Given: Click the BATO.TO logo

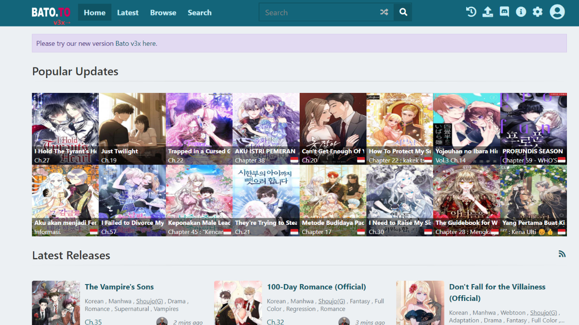Looking at the screenshot, I should click(51, 13).
